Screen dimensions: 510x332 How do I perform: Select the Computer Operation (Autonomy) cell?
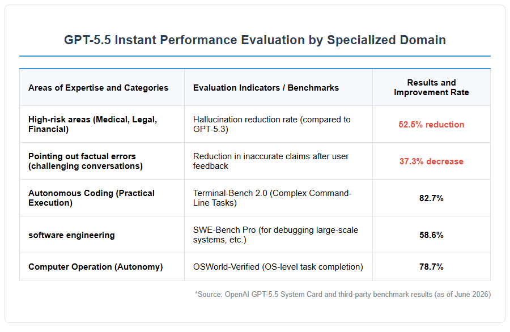coord(96,267)
